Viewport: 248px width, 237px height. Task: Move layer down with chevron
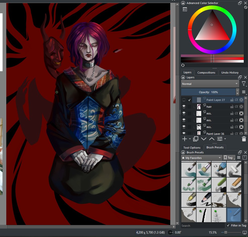(203, 139)
